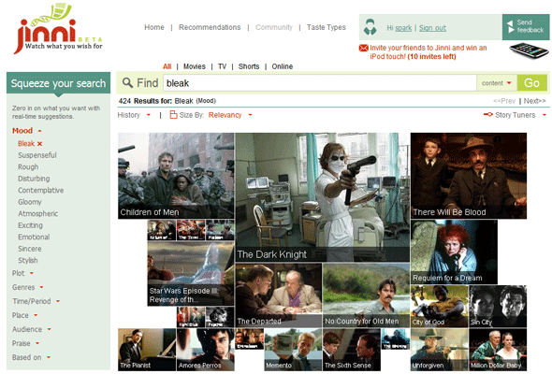Expand the Based on category
552x374 pixels.
(x=31, y=357)
